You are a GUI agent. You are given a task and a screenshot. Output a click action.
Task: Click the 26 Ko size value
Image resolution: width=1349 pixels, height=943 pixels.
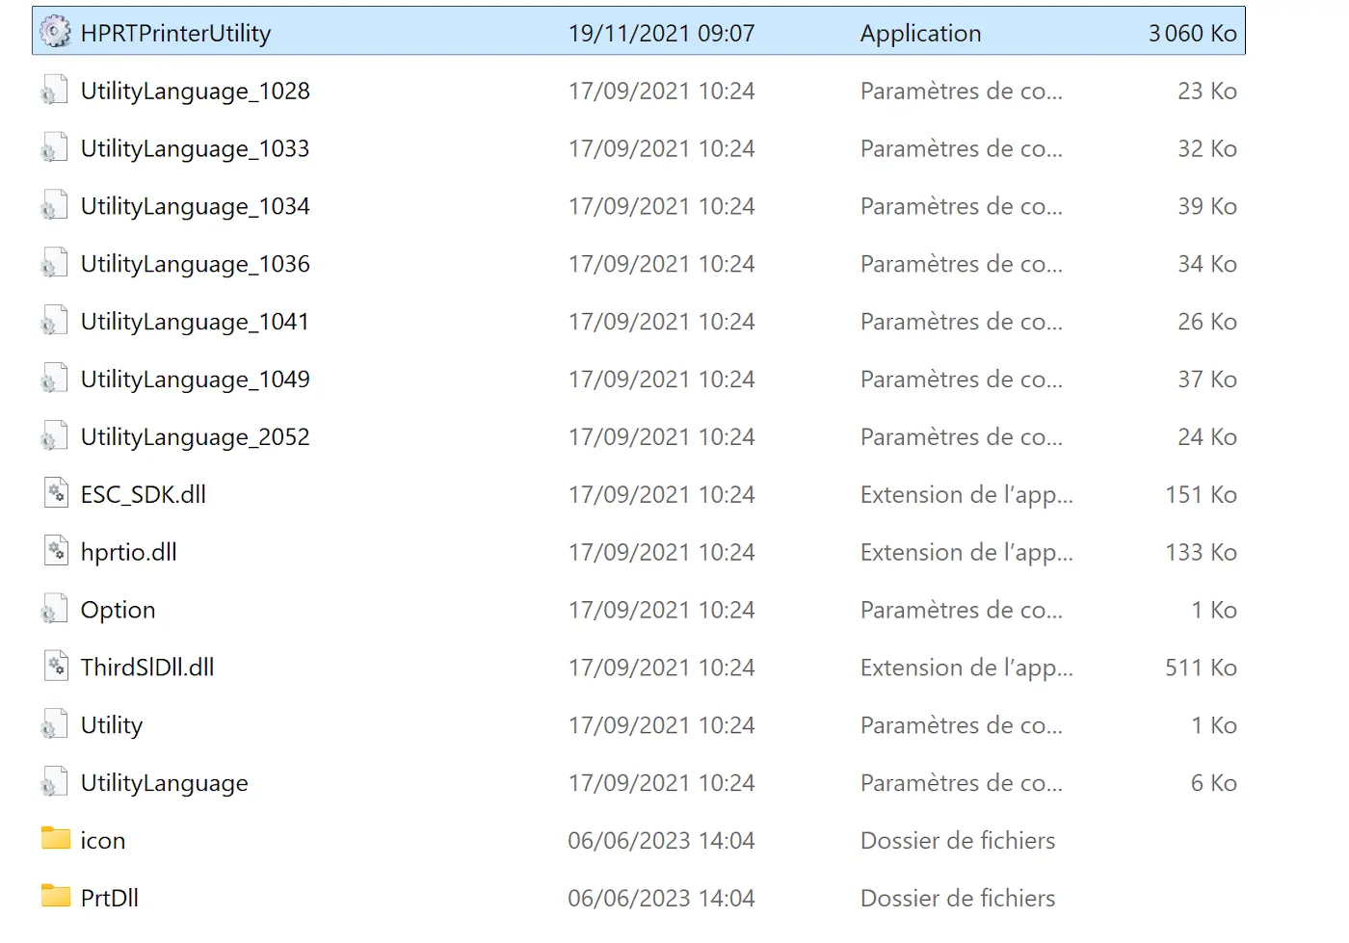tap(1206, 323)
